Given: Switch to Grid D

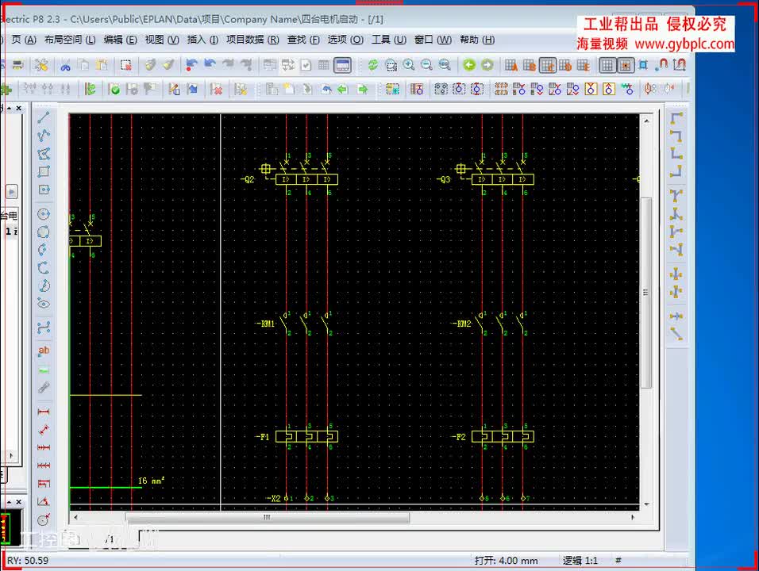Looking at the screenshot, I should (x=565, y=65).
